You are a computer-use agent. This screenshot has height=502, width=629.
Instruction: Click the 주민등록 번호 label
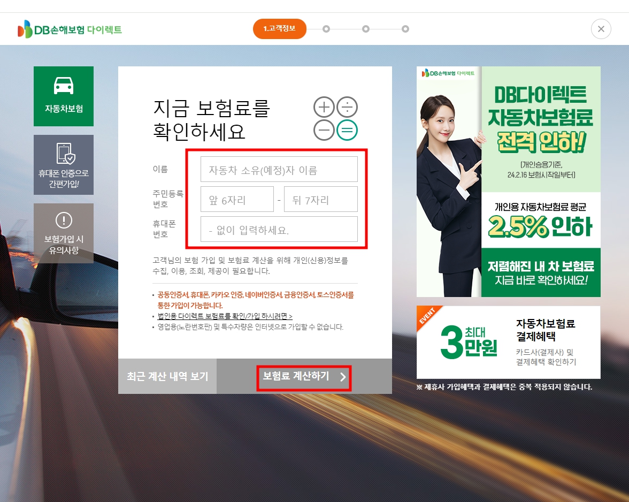point(168,199)
